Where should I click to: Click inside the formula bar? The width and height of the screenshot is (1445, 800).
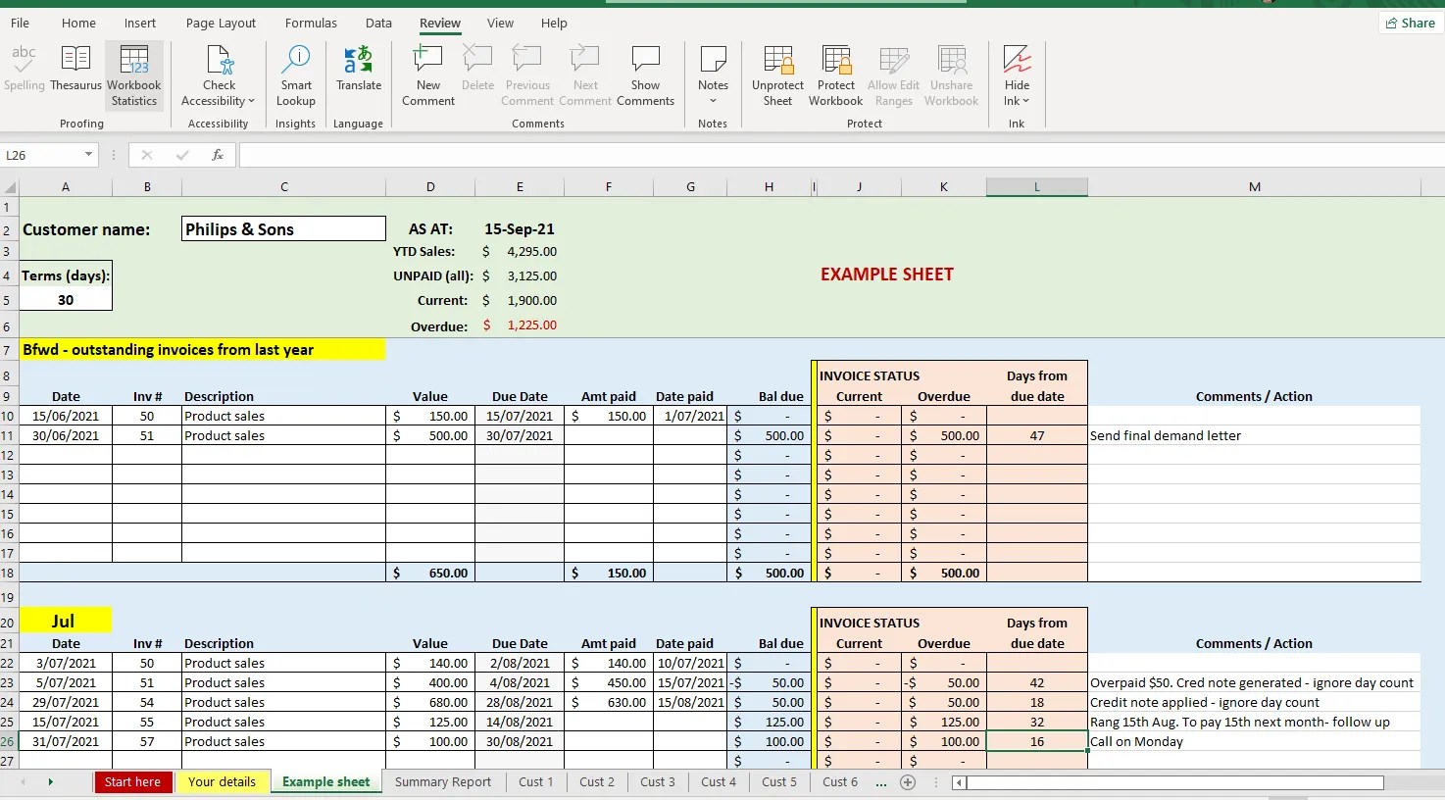(x=686, y=154)
